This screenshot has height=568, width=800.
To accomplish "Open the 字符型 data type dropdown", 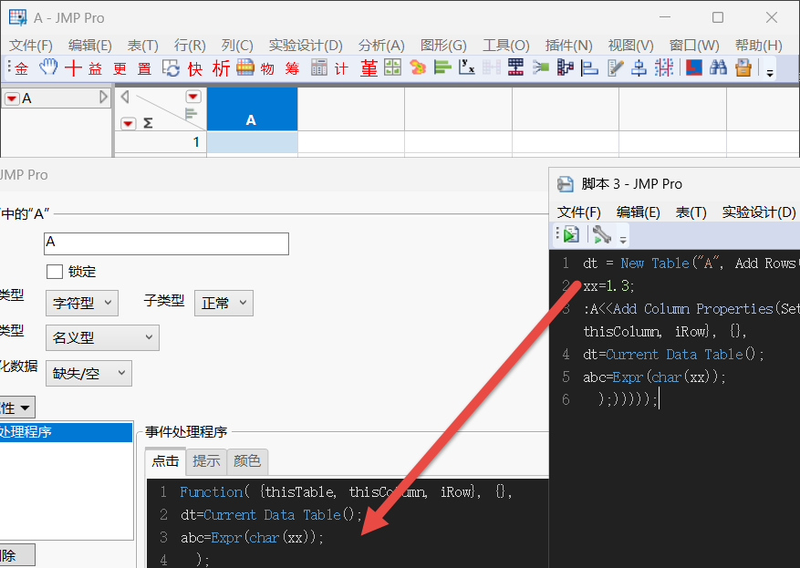I will pyautogui.click(x=81, y=304).
